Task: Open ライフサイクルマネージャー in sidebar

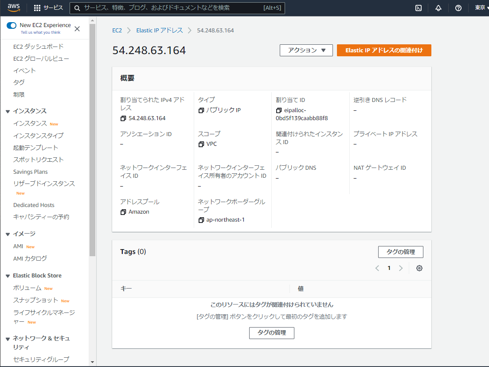Action: [44, 317]
